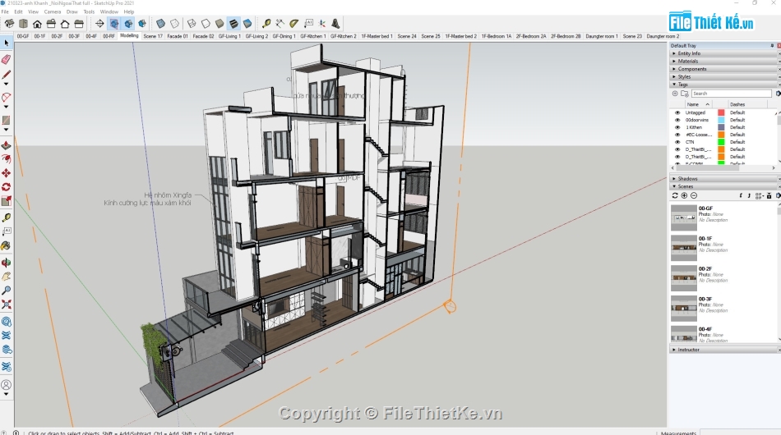Select the Tape Measure tool in left toolbar
This screenshot has width=781, height=435.
[6, 217]
